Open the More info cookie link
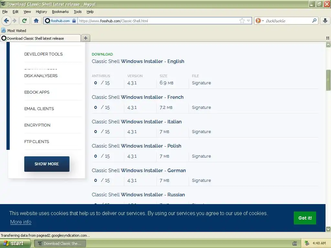The image size is (331, 248). pos(21,222)
